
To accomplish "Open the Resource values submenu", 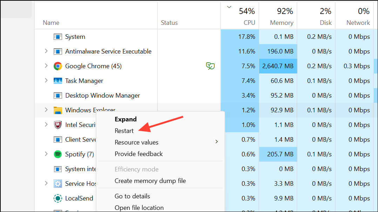I will pyautogui.click(x=136, y=142).
